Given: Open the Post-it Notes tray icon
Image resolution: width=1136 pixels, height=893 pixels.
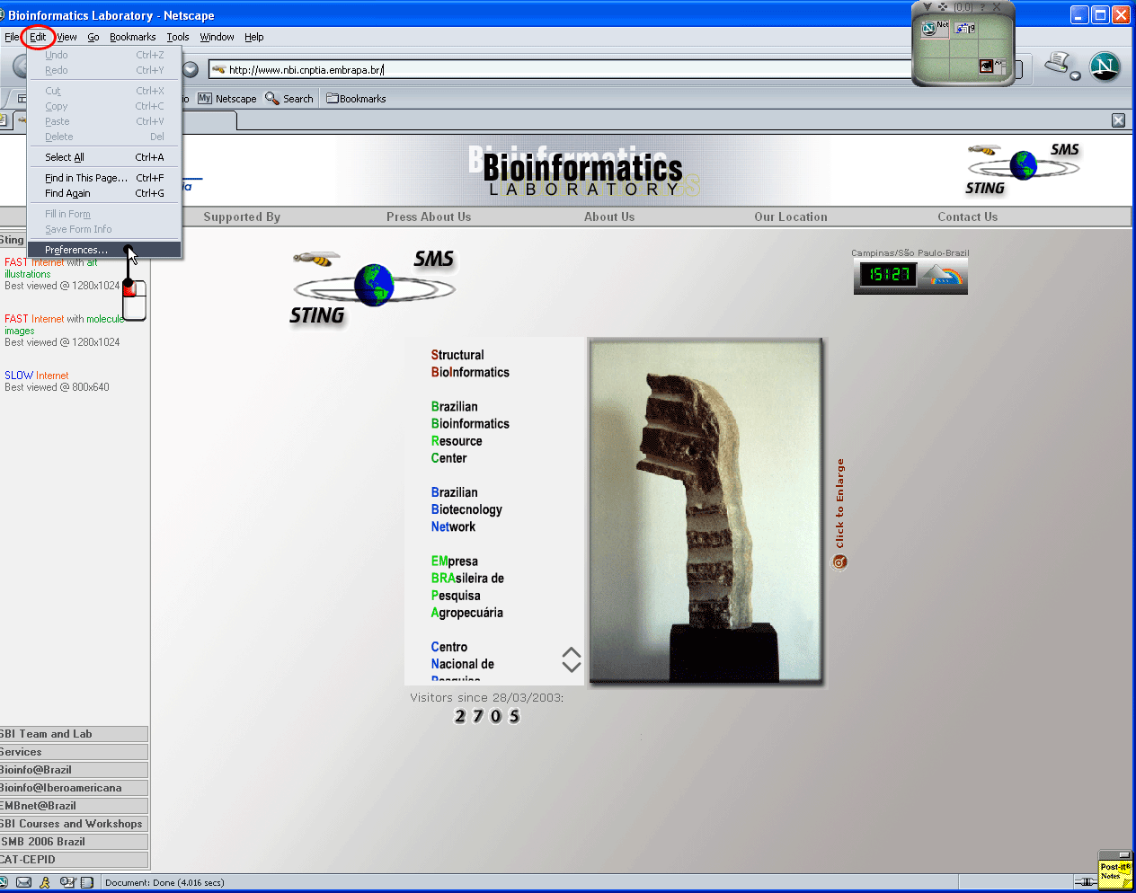Looking at the screenshot, I should (x=1114, y=871).
